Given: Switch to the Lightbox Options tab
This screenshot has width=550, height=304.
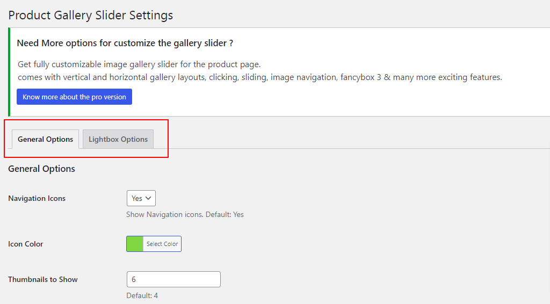Looking at the screenshot, I should [x=118, y=139].
